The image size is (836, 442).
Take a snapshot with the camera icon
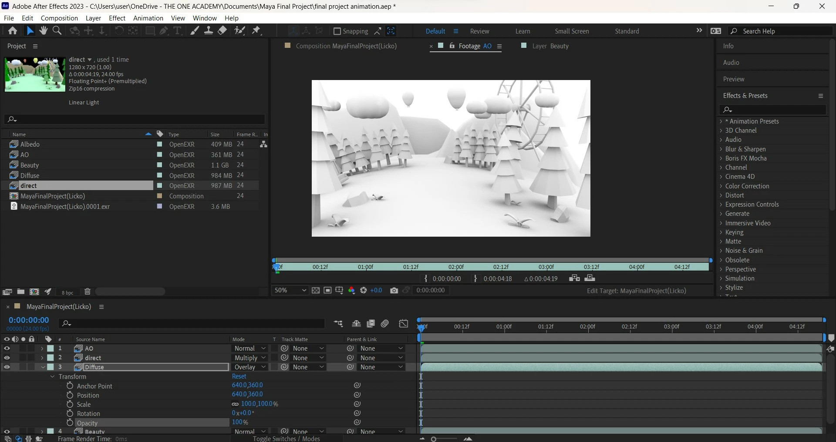[394, 291]
